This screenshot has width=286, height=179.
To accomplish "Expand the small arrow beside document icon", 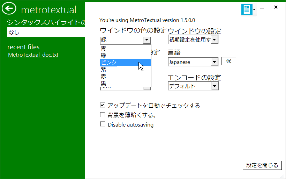I will tap(254, 9).
